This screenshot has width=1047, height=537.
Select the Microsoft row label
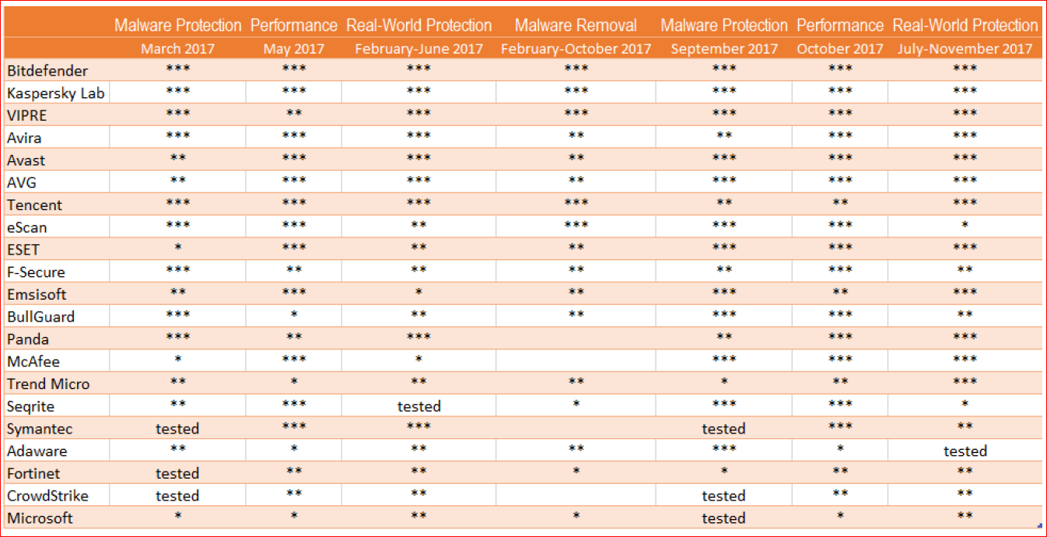pos(39,518)
